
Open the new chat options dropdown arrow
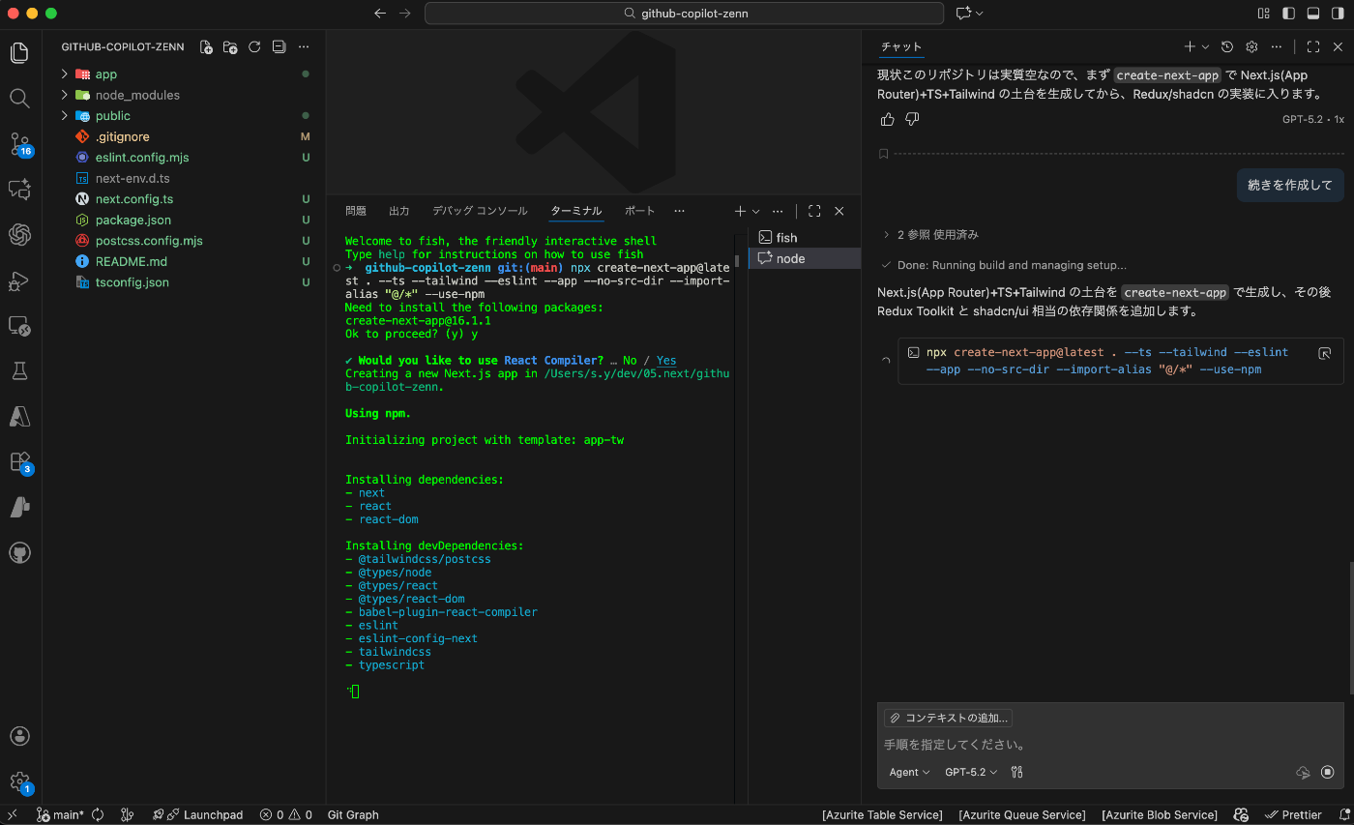(x=1205, y=46)
